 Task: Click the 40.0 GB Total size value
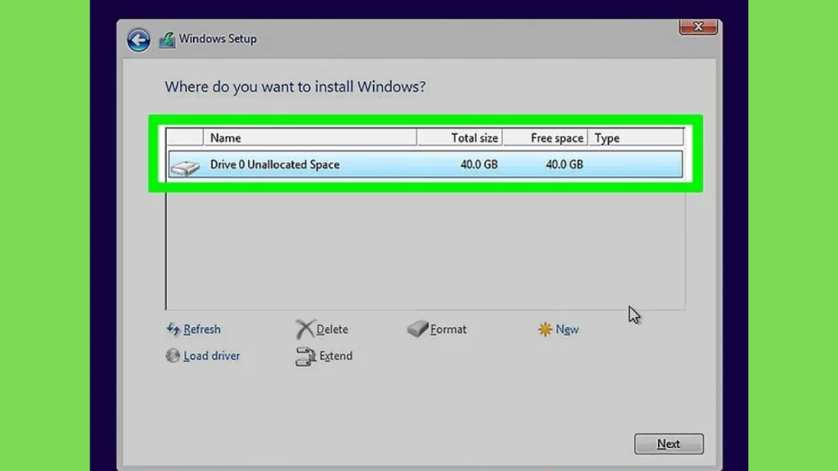[x=479, y=164]
